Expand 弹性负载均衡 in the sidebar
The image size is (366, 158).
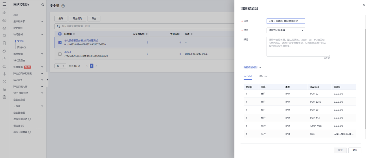click(42, 87)
